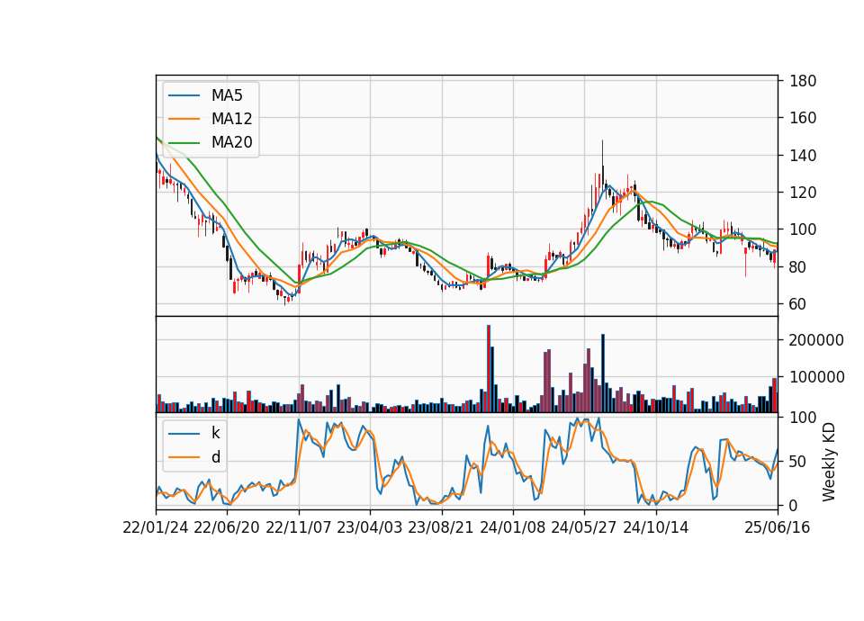
Task: Click the 200000 volume axis tick
Action: tap(816, 340)
